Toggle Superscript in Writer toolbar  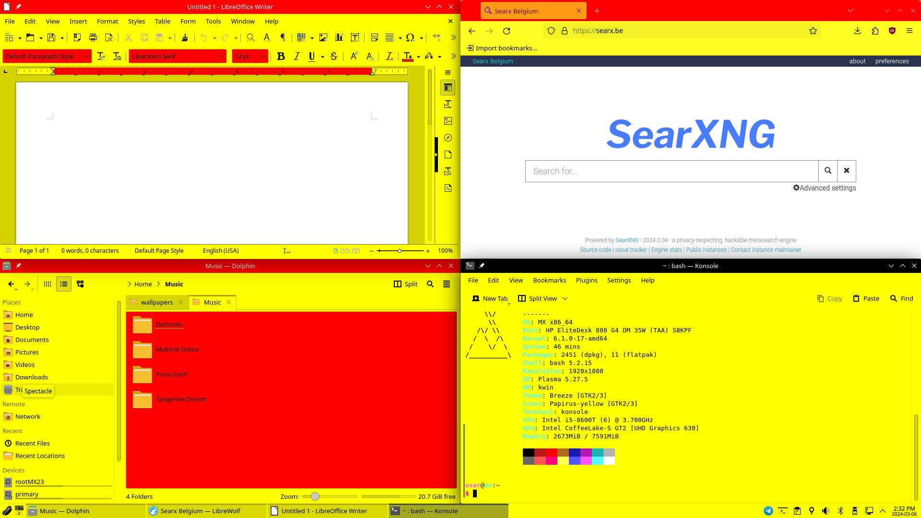(x=354, y=56)
